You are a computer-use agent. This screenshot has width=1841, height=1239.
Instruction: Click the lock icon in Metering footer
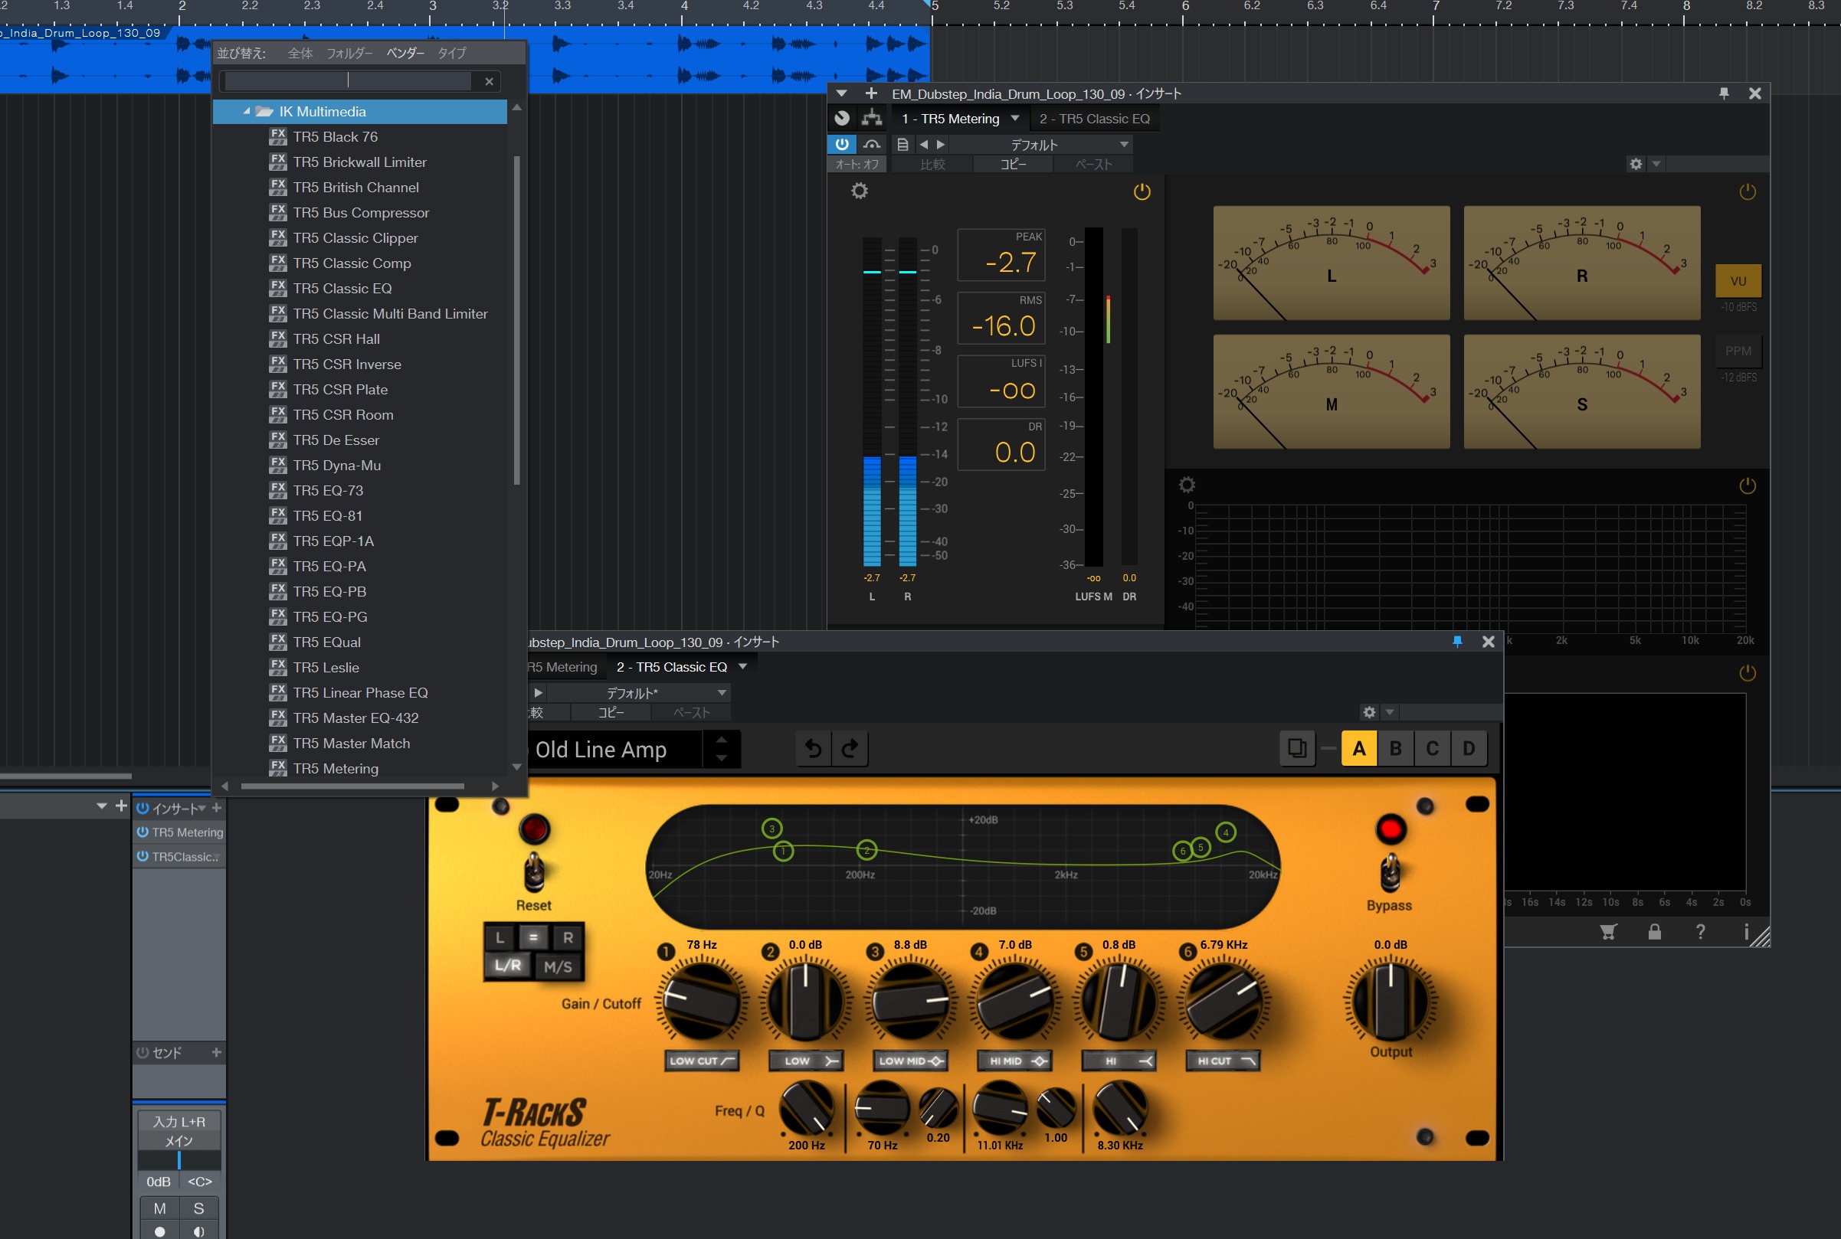point(1655,933)
